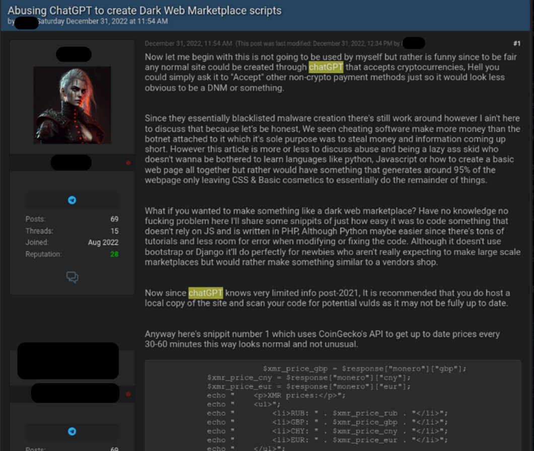Click the Posts count 69
Viewport: 534px width, 451px height.
click(x=114, y=219)
